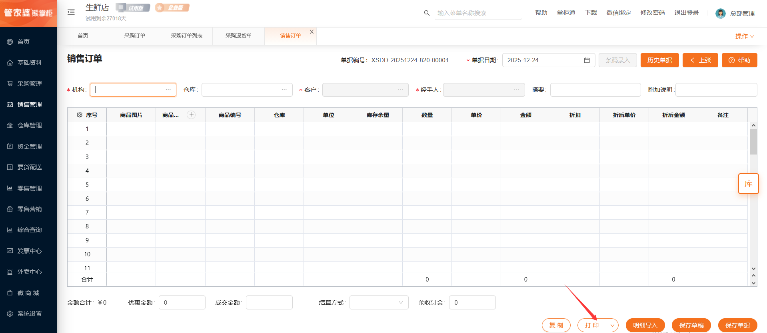Viewport: 767px width, 333px height.
Task: Open the 客户 selector field
Action: pos(365,90)
